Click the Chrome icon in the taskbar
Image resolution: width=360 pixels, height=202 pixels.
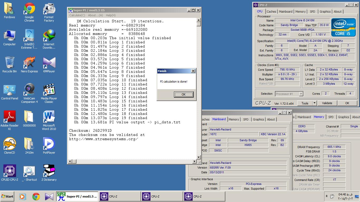coord(36,196)
